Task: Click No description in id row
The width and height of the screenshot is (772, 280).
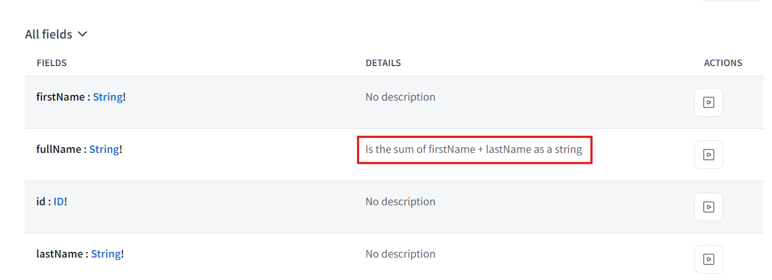Action: point(400,202)
